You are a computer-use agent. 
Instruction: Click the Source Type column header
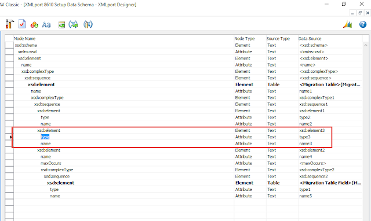click(x=278, y=39)
